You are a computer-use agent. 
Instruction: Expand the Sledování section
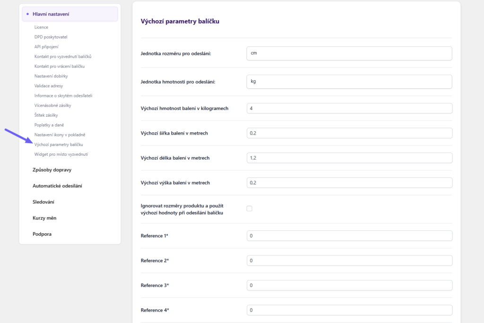tap(43, 202)
